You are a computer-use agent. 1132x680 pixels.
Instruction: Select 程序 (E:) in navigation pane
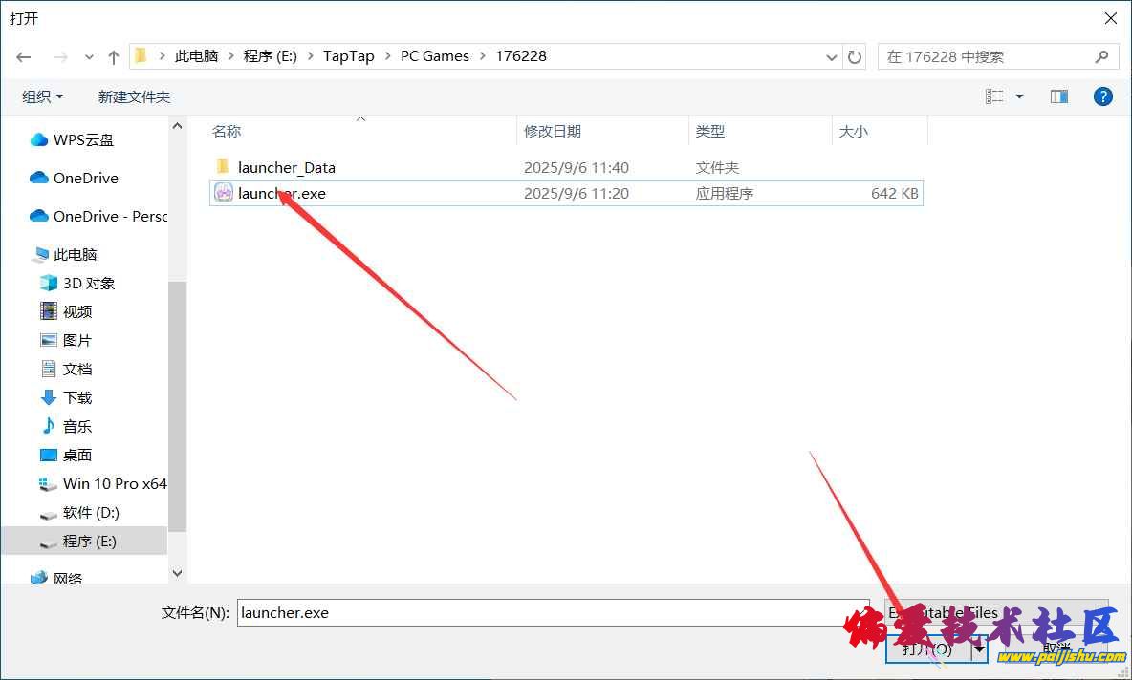(89, 541)
